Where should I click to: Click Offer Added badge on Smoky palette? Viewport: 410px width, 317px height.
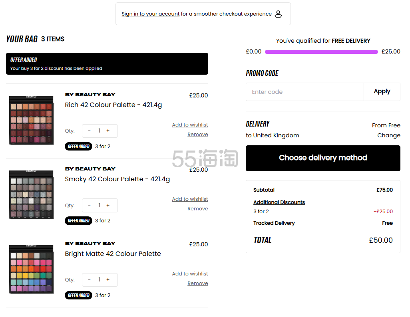78,221
